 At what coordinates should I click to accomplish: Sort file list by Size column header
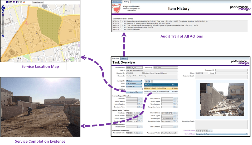[x=174, y=85]
